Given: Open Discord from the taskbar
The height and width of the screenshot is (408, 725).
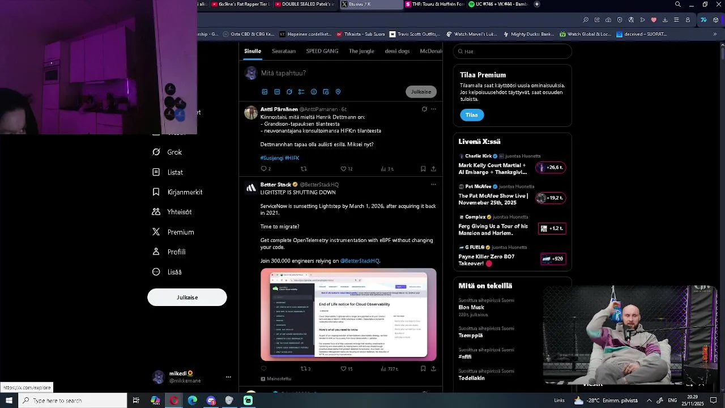Looking at the screenshot, I should pyautogui.click(x=211, y=401).
